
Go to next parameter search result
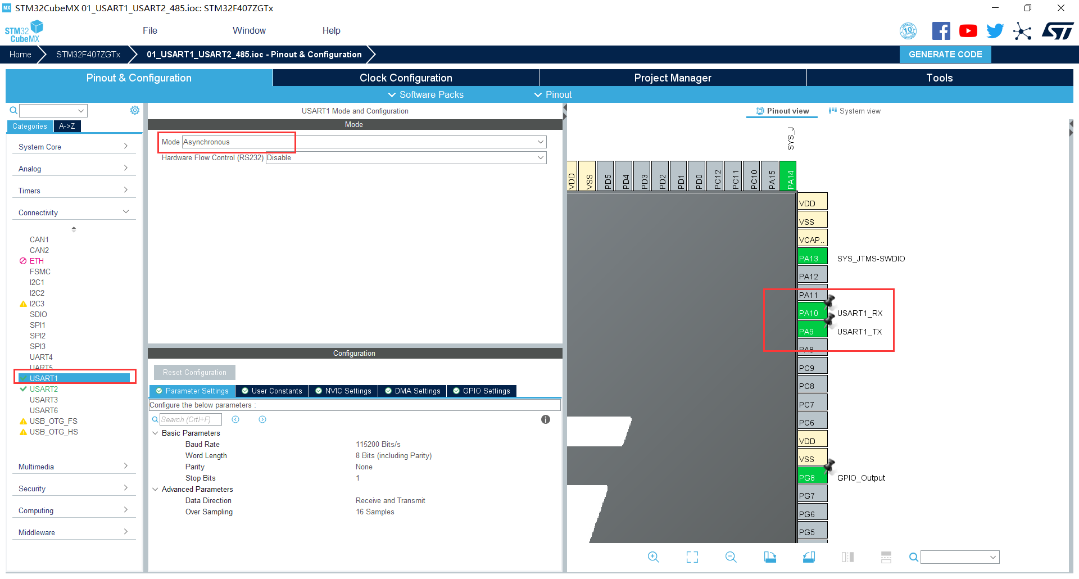(262, 419)
